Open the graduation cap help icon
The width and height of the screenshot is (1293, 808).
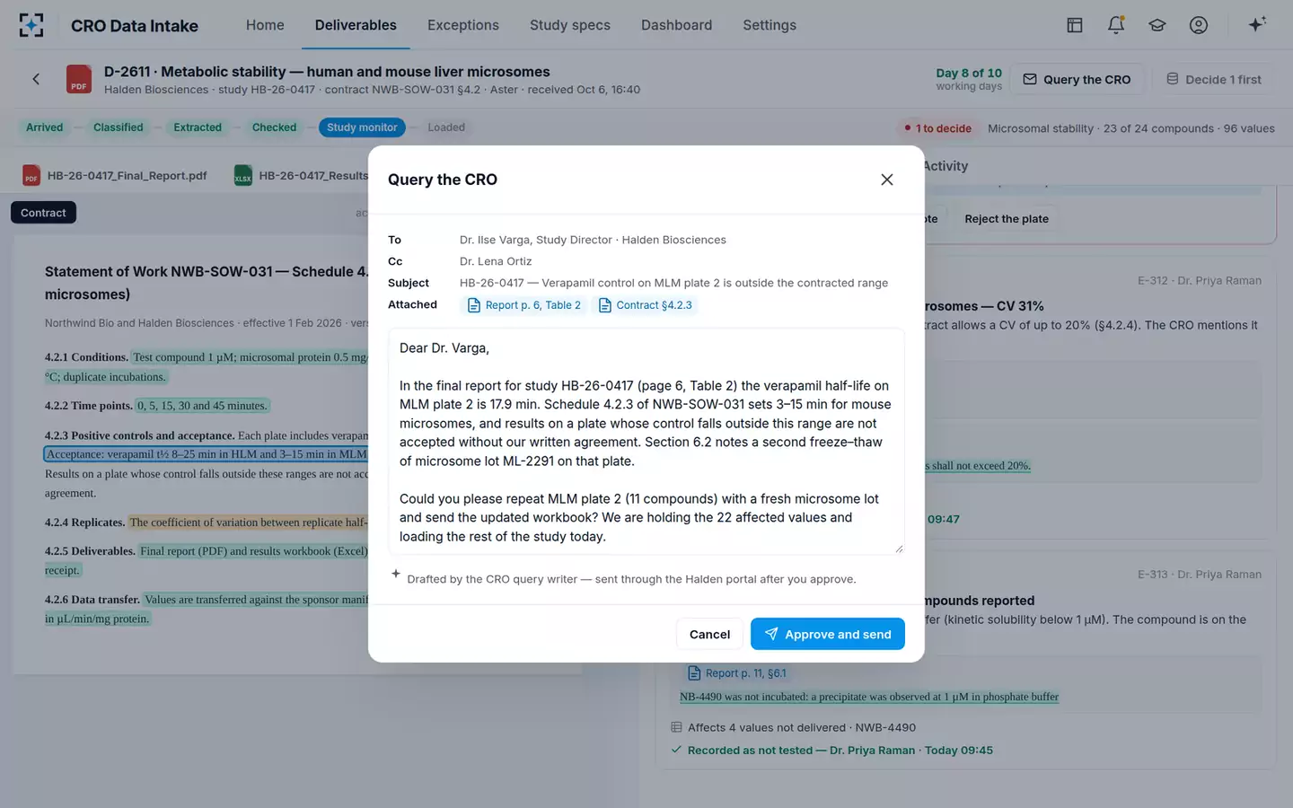tap(1157, 25)
